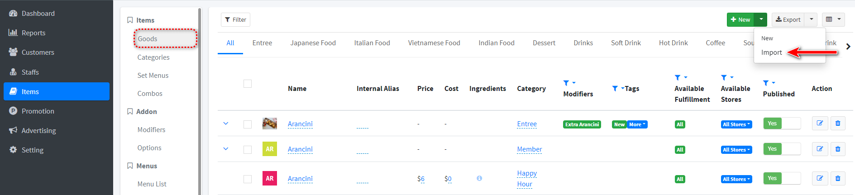Open Export dropdown arrow

(x=811, y=19)
